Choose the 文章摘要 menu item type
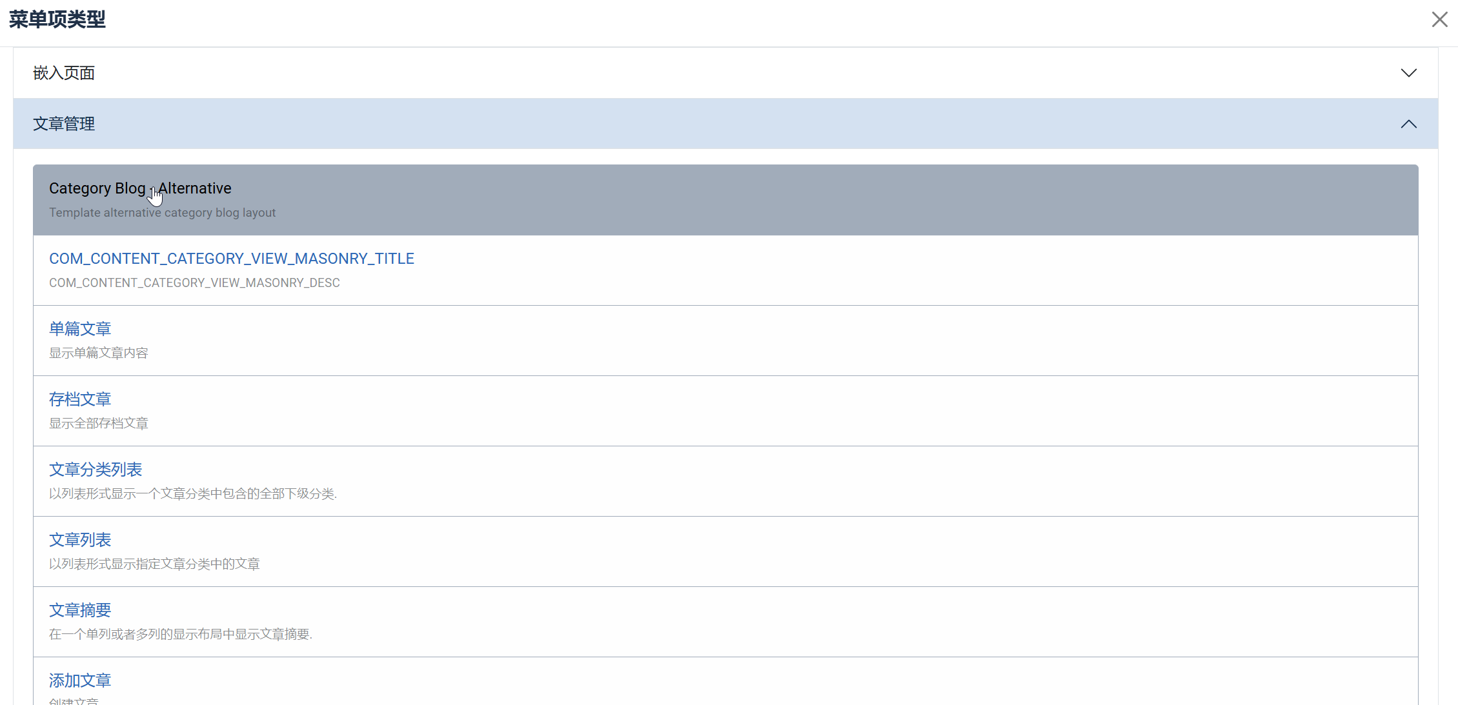 click(x=80, y=610)
